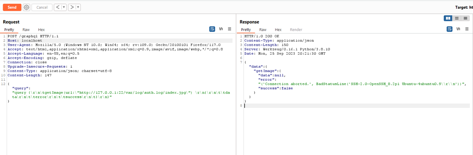The image size is (473, 155).
Task: Click the Cancel button
Action: pos(42,7)
